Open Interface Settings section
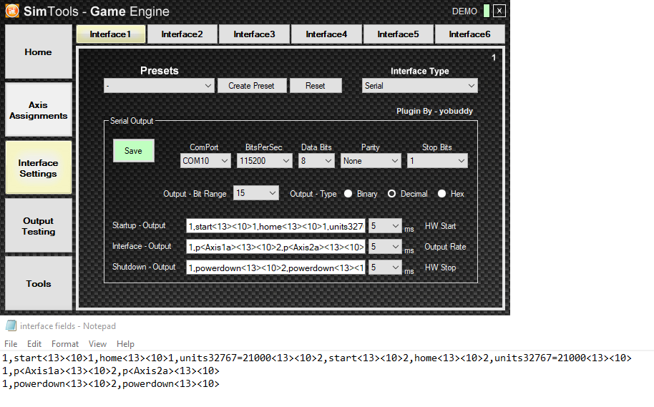 [39, 168]
